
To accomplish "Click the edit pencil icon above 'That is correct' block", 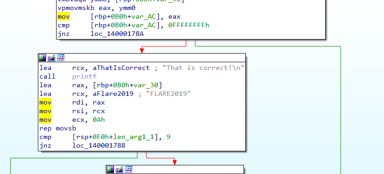I will [52, 58].
